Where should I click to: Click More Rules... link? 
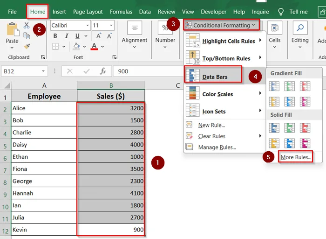coord(296,157)
